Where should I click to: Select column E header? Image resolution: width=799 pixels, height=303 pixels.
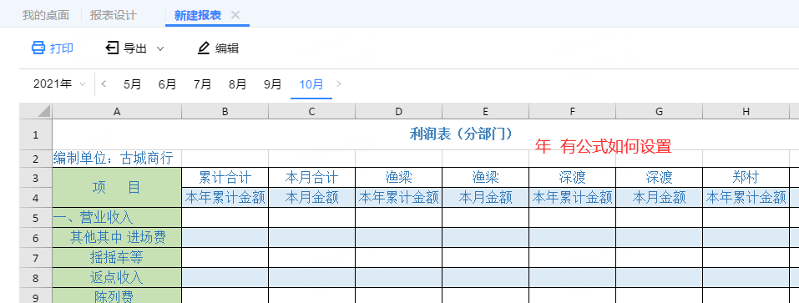click(x=486, y=112)
